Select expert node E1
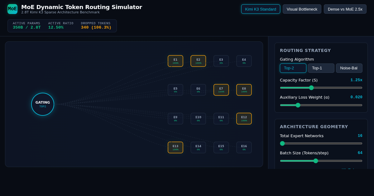 (175, 61)
